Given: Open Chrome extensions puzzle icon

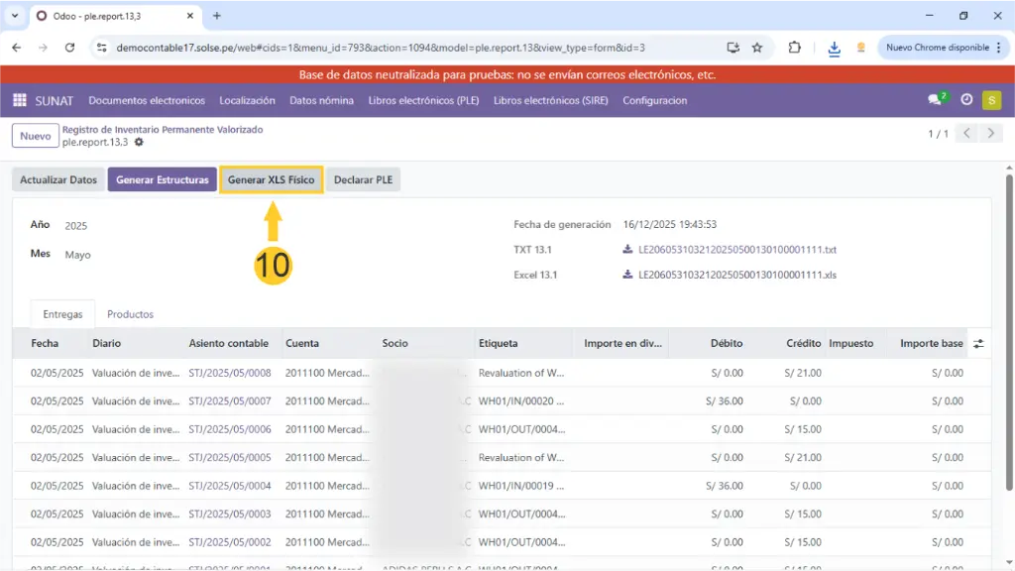Looking at the screenshot, I should click(x=795, y=48).
